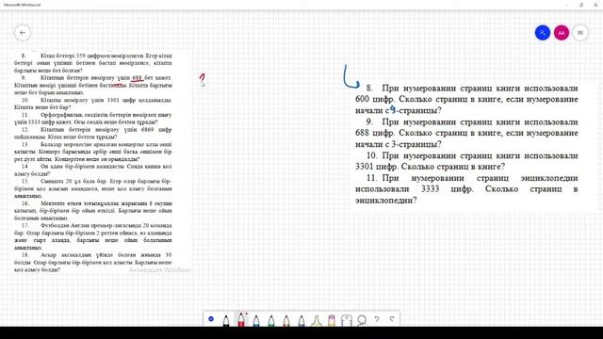
Task: Select the pen right of green pen
Action: point(286,320)
